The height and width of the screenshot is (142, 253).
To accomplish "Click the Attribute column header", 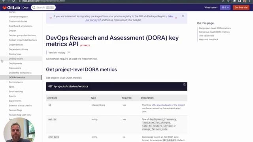I will 52,98.
